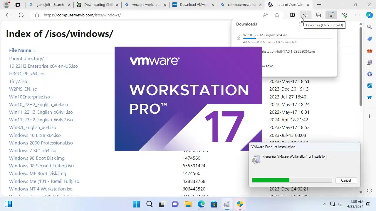This screenshot has height=211, width=376.
Task: Cancel the VMware Product Installation
Action: click(346, 181)
